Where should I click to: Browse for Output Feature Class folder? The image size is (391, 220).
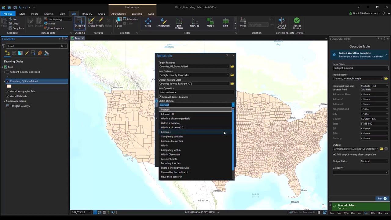coord(232,83)
